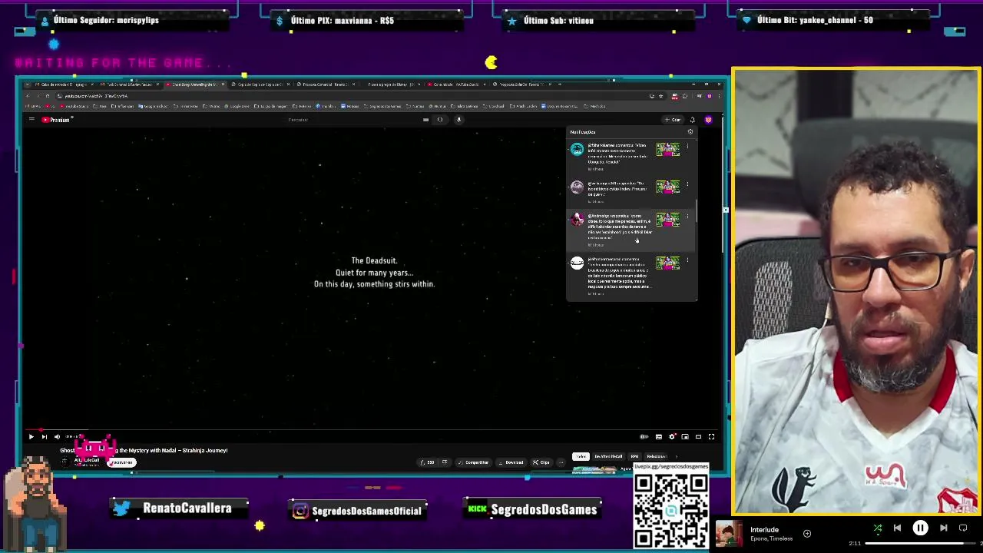
Task: Switch YouTube player to theater mode
Action: [x=698, y=436]
